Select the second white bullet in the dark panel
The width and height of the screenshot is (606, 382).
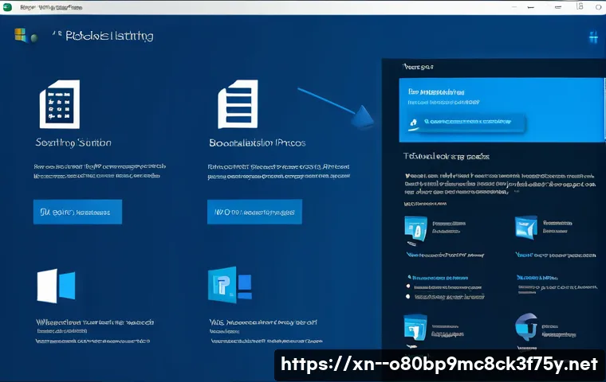tap(407, 296)
